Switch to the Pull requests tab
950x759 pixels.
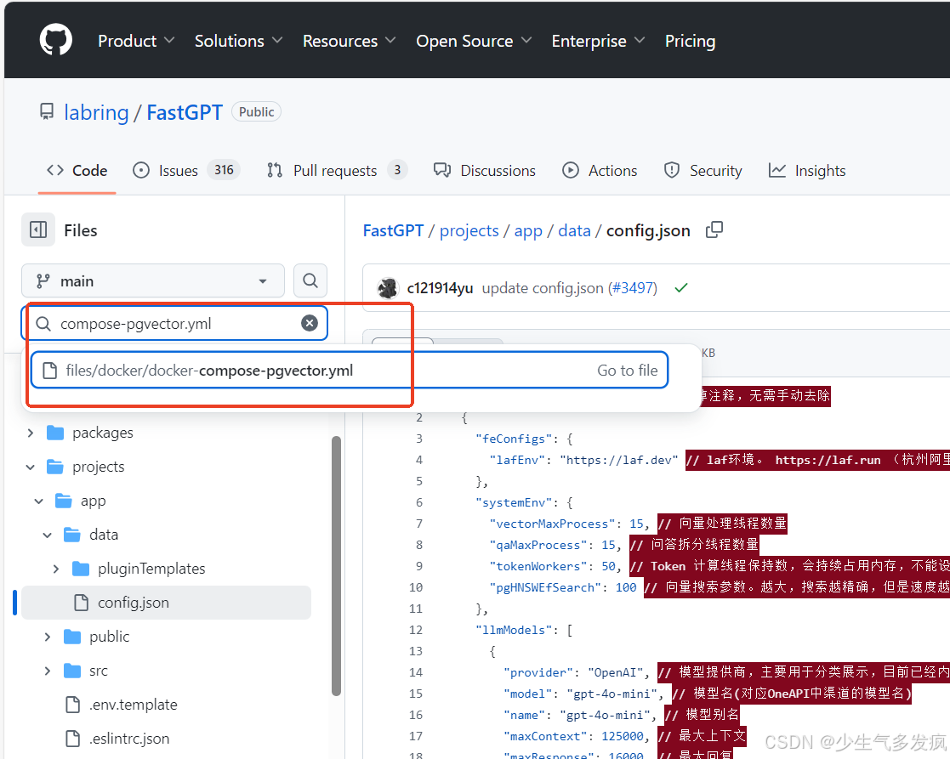point(337,171)
